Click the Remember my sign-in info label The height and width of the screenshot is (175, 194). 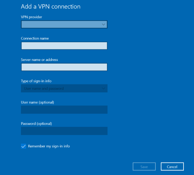tap(49, 146)
